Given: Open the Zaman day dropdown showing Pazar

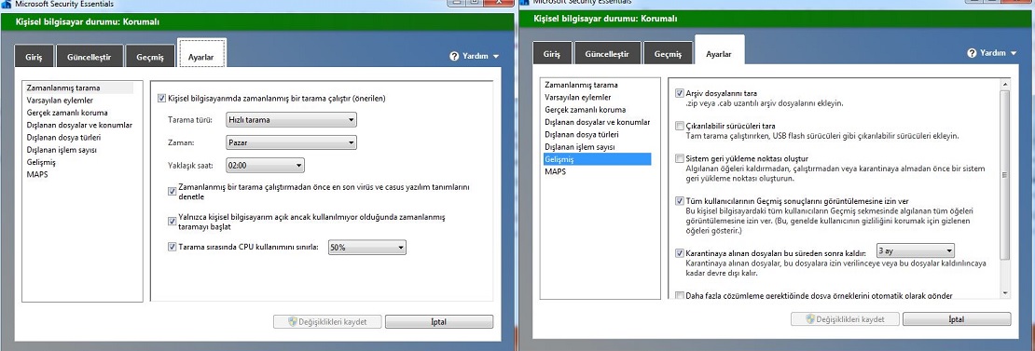Looking at the screenshot, I should click(x=291, y=142).
